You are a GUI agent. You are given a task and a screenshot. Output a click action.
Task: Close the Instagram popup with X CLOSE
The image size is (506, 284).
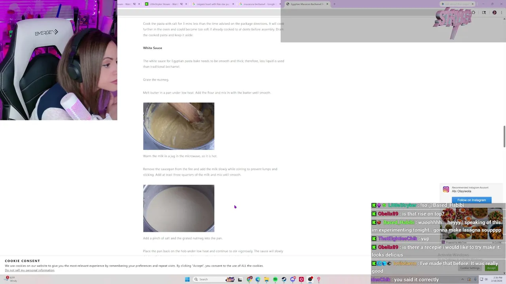pos(497,243)
